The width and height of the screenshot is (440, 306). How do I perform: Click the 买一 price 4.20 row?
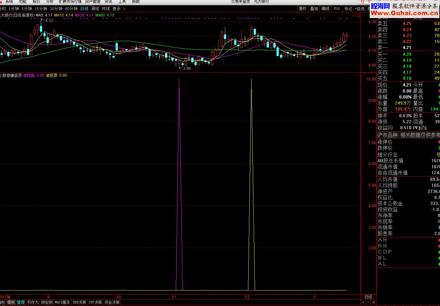(x=409, y=54)
